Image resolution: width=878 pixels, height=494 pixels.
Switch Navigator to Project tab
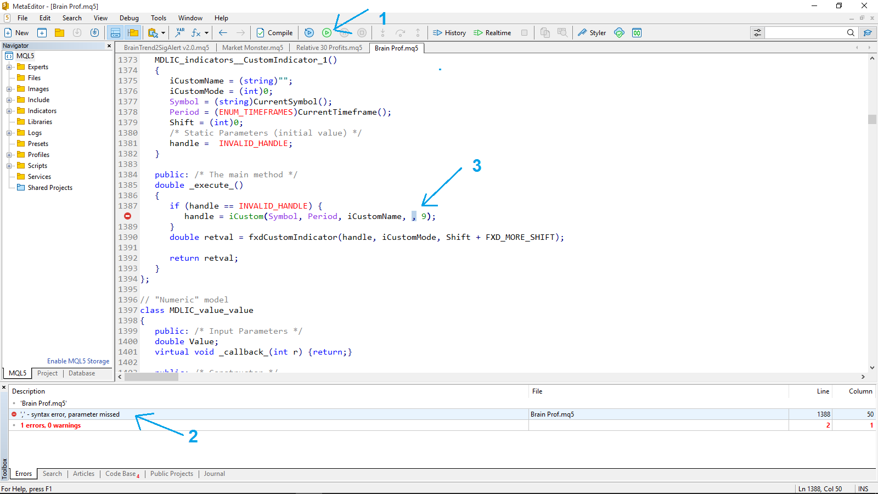coord(47,373)
